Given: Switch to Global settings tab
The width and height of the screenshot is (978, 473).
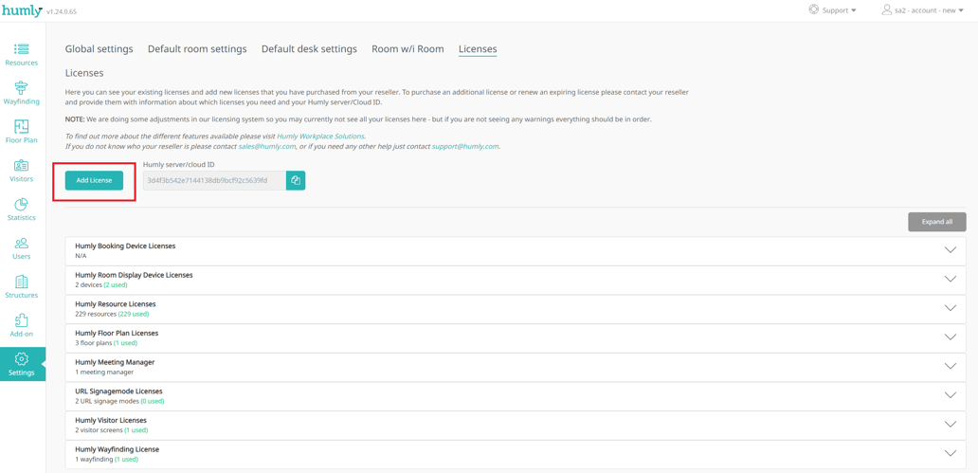Looking at the screenshot, I should (x=100, y=48).
